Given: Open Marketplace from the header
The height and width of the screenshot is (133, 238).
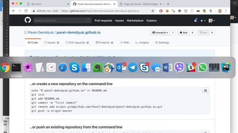Looking at the screenshot, I should click(x=135, y=21).
